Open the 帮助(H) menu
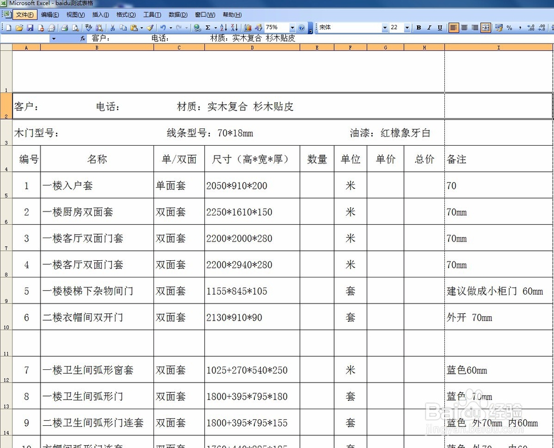This screenshot has width=554, height=448. [232, 14]
